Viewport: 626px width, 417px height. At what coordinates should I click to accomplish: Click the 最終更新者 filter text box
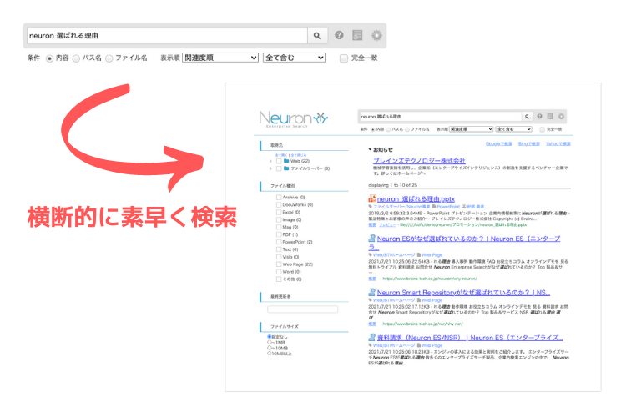point(303,309)
